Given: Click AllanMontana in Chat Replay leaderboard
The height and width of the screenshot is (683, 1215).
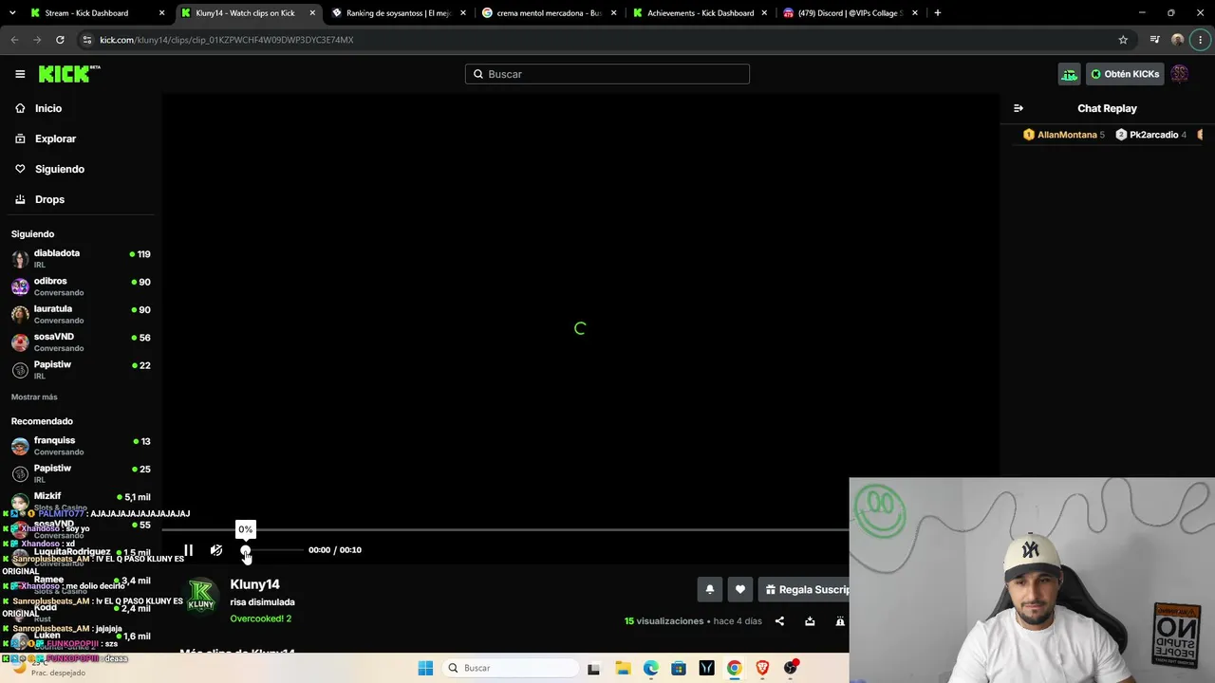Looking at the screenshot, I should click(x=1063, y=135).
